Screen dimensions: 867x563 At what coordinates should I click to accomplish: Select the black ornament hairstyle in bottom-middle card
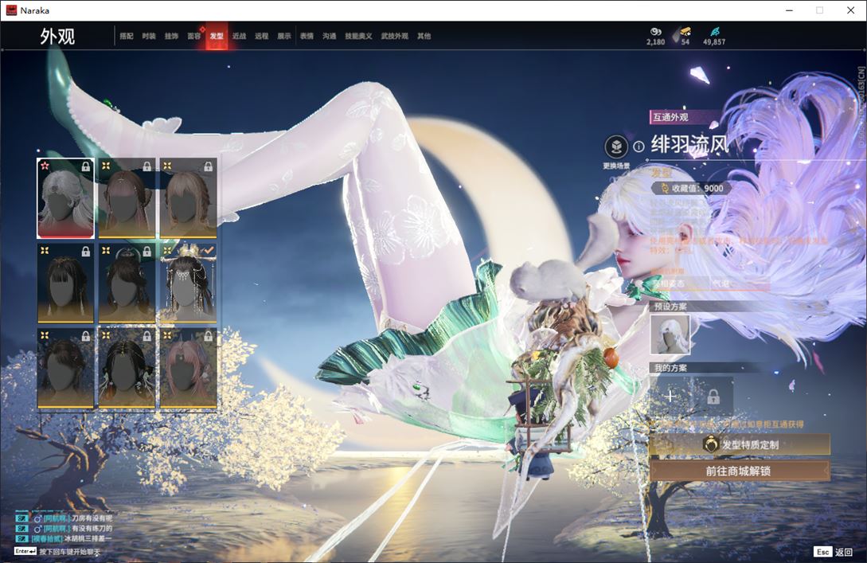pos(127,369)
